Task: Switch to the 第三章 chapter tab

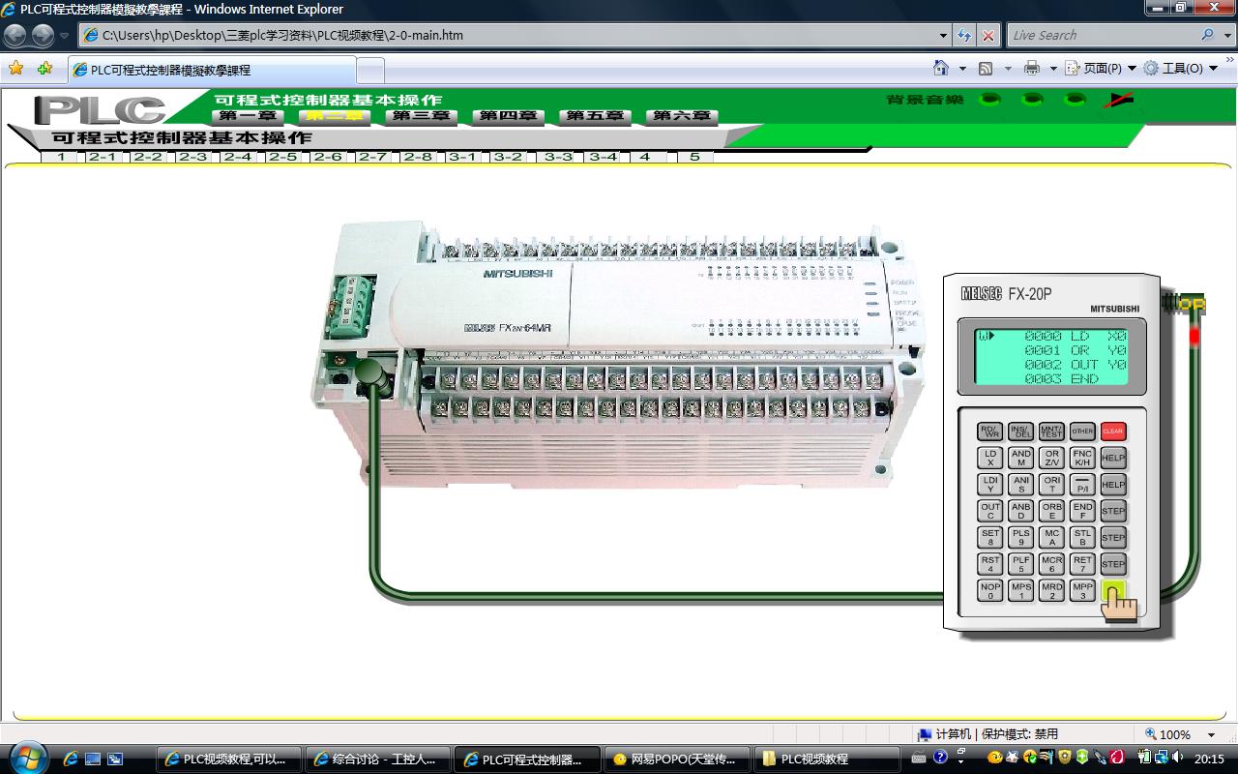Action: point(421,116)
